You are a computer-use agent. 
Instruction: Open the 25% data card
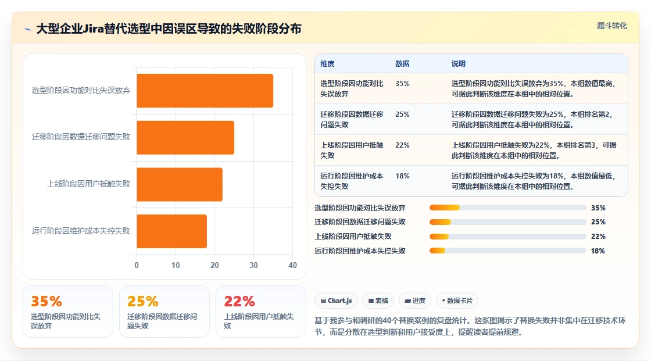pos(164,312)
